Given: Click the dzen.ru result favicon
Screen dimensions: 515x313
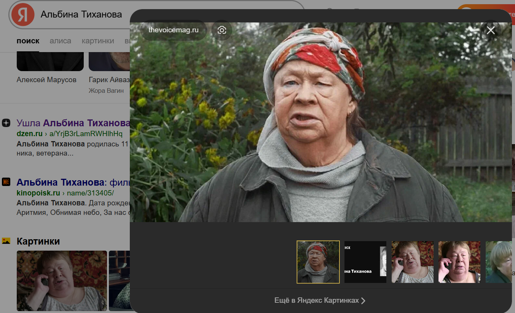Looking at the screenshot, I should 6,123.
